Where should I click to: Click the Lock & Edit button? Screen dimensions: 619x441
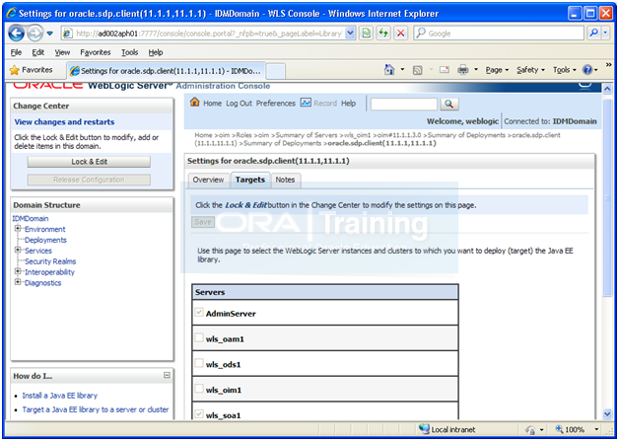tap(89, 162)
